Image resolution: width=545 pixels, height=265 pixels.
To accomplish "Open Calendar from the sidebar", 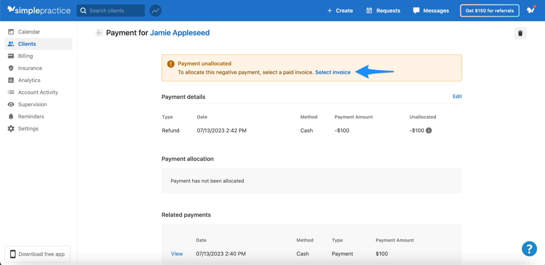I will pyautogui.click(x=29, y=32).
